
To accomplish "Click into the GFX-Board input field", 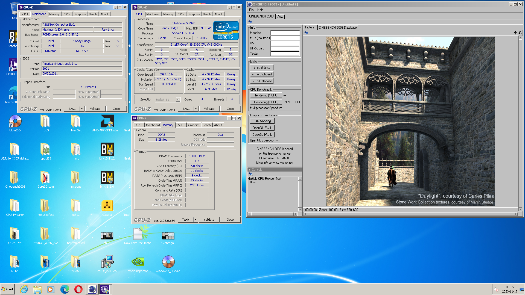I will (285, 48).
